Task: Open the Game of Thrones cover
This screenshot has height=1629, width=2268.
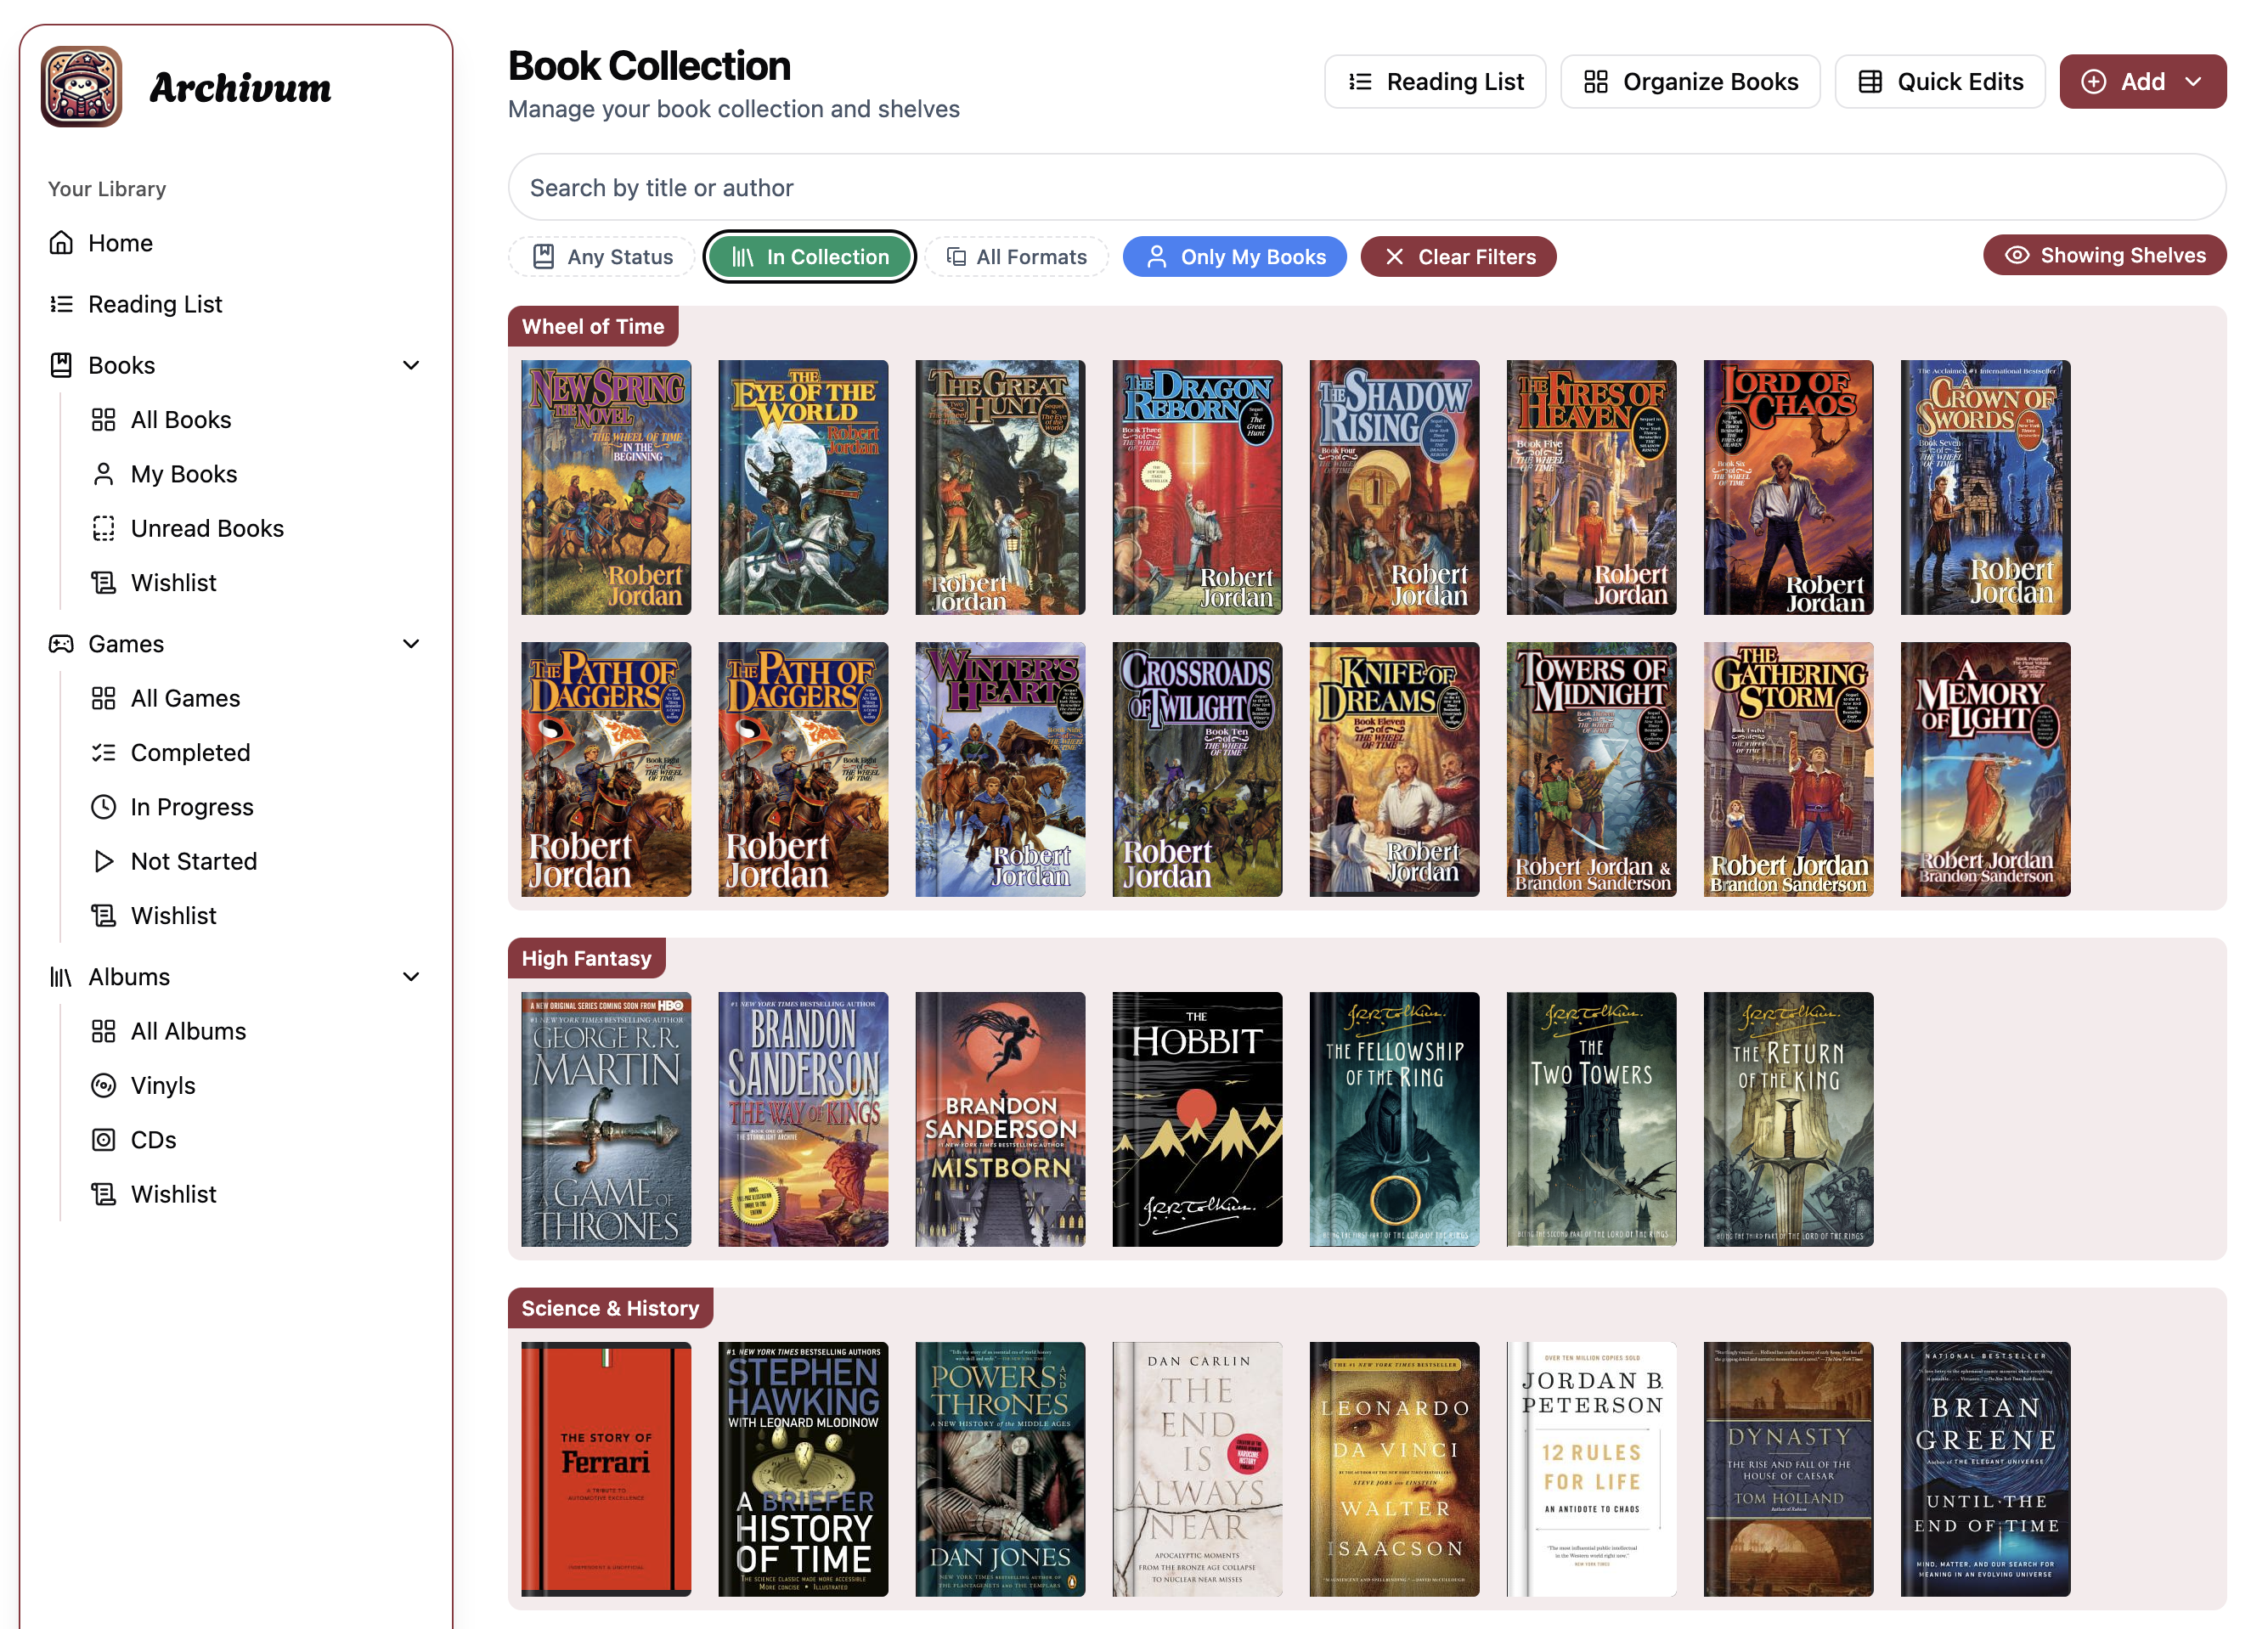Action: click(x=606, y=1120)
